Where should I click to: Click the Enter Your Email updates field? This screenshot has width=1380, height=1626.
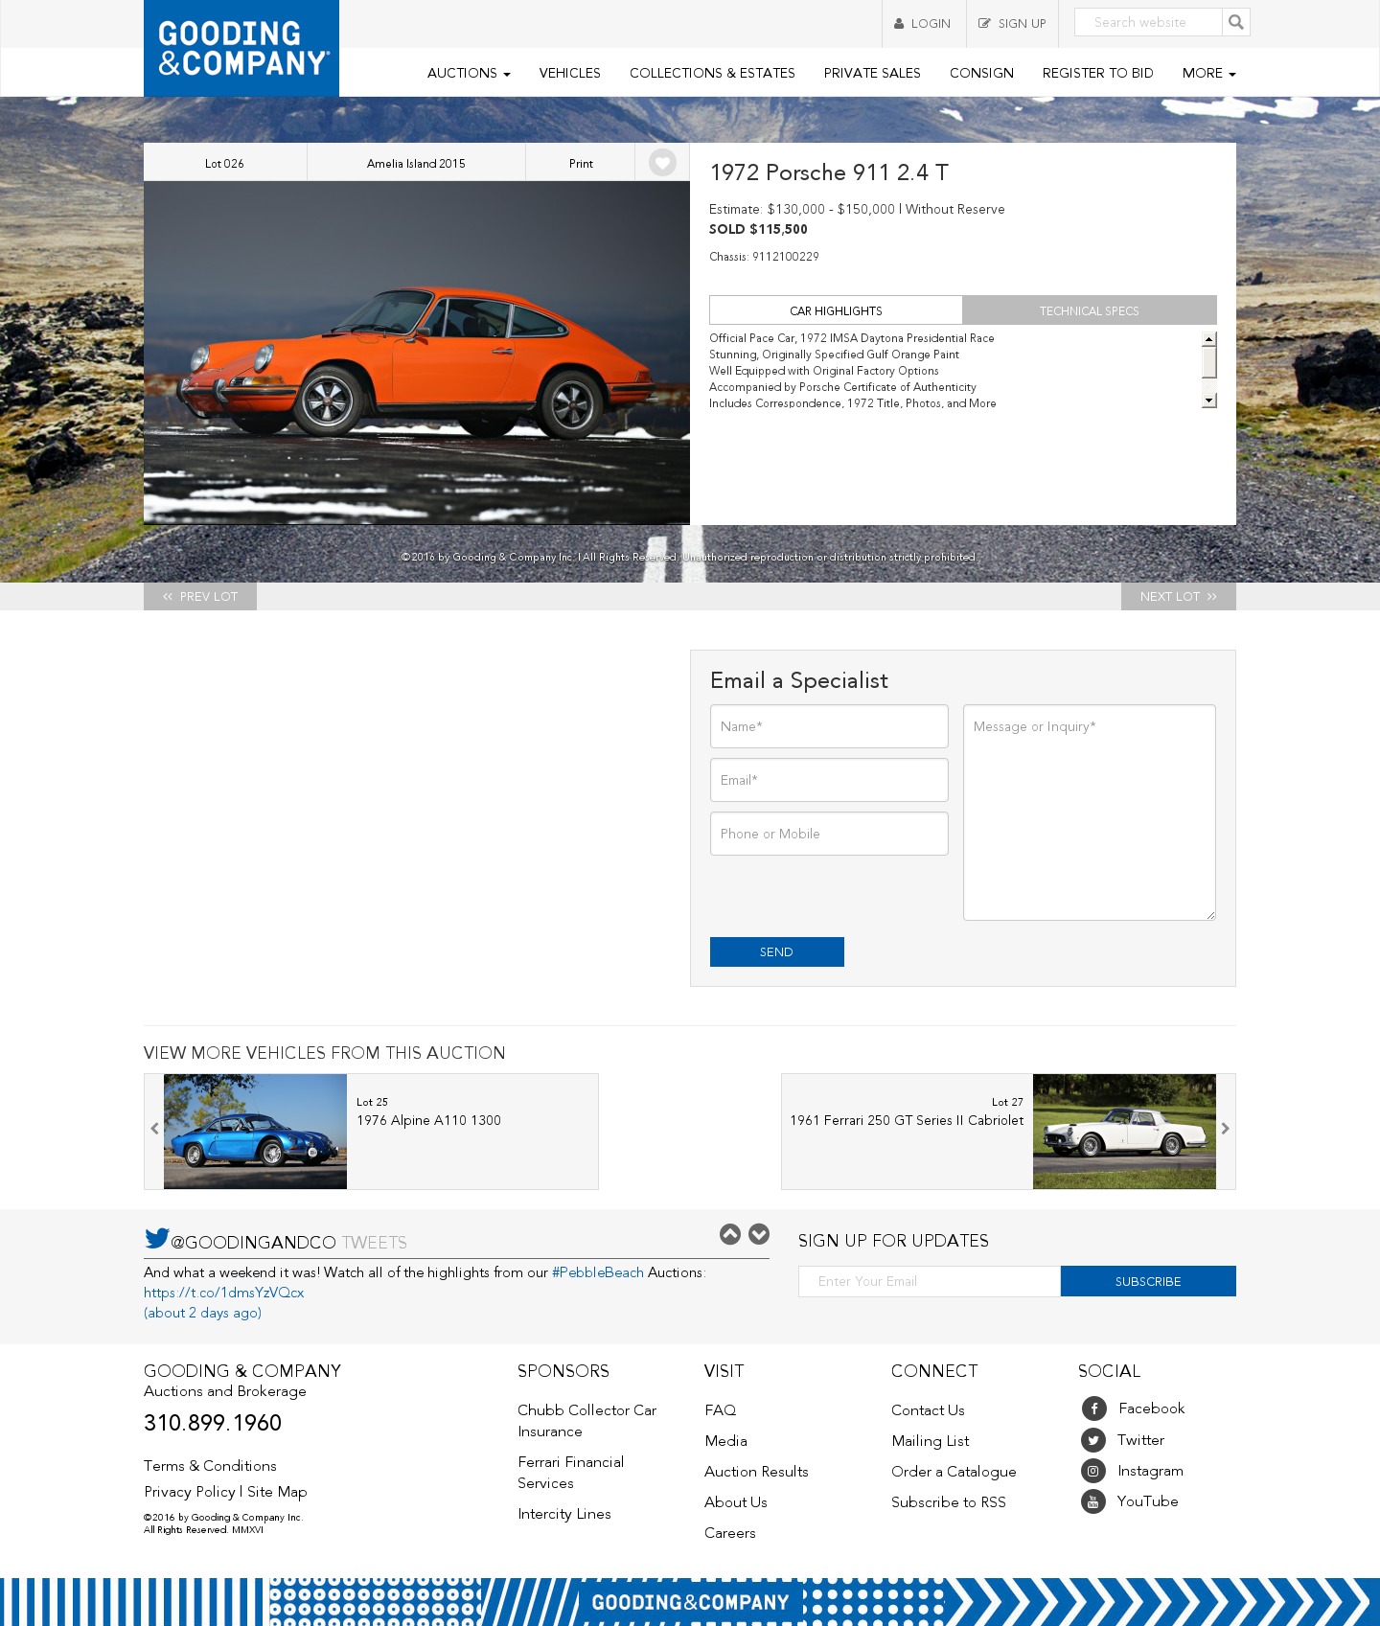click(930, 1281)
